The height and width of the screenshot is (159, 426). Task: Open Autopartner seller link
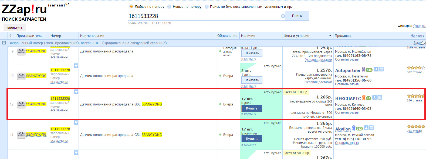348,70
